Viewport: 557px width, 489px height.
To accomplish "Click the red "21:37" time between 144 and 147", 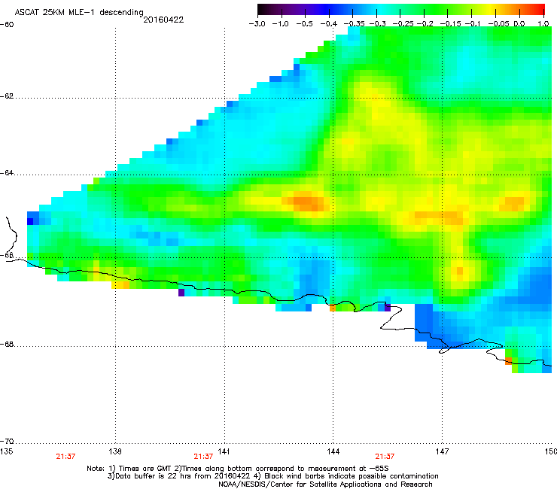I will pos(385,457).
